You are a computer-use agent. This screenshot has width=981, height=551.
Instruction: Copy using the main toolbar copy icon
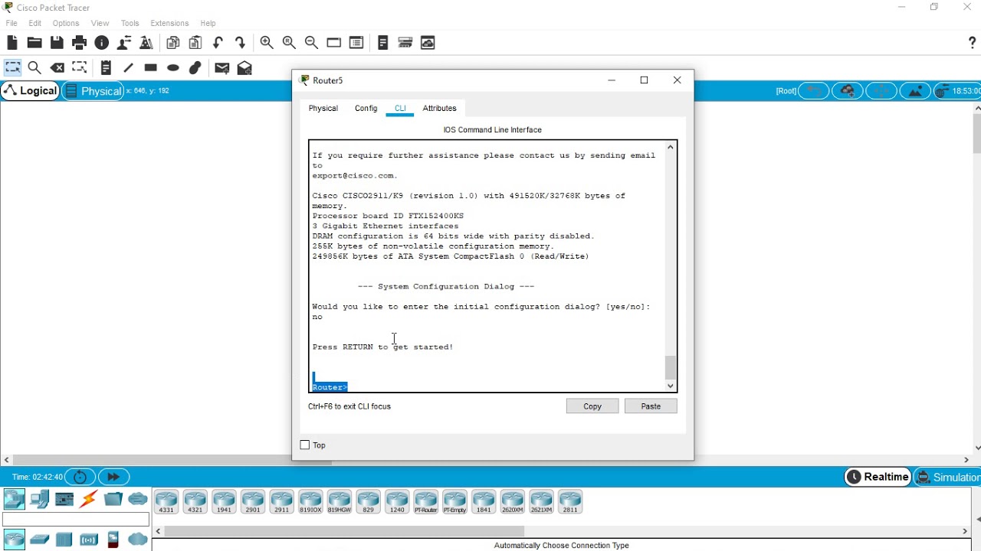[x=173, y=43]
